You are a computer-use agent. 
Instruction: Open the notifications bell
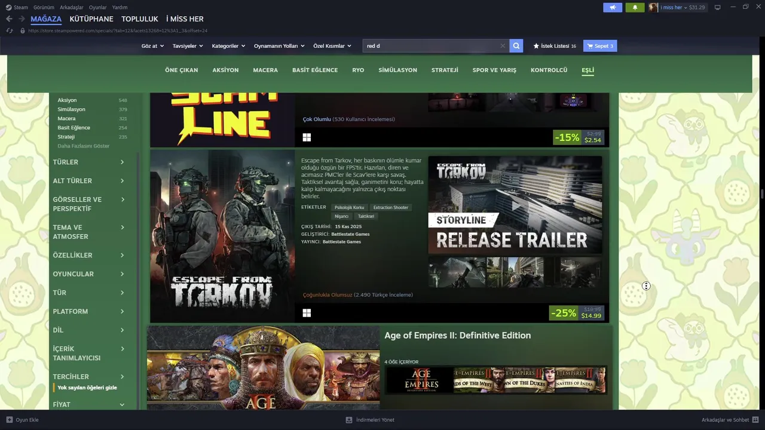[x=635, y=7]
